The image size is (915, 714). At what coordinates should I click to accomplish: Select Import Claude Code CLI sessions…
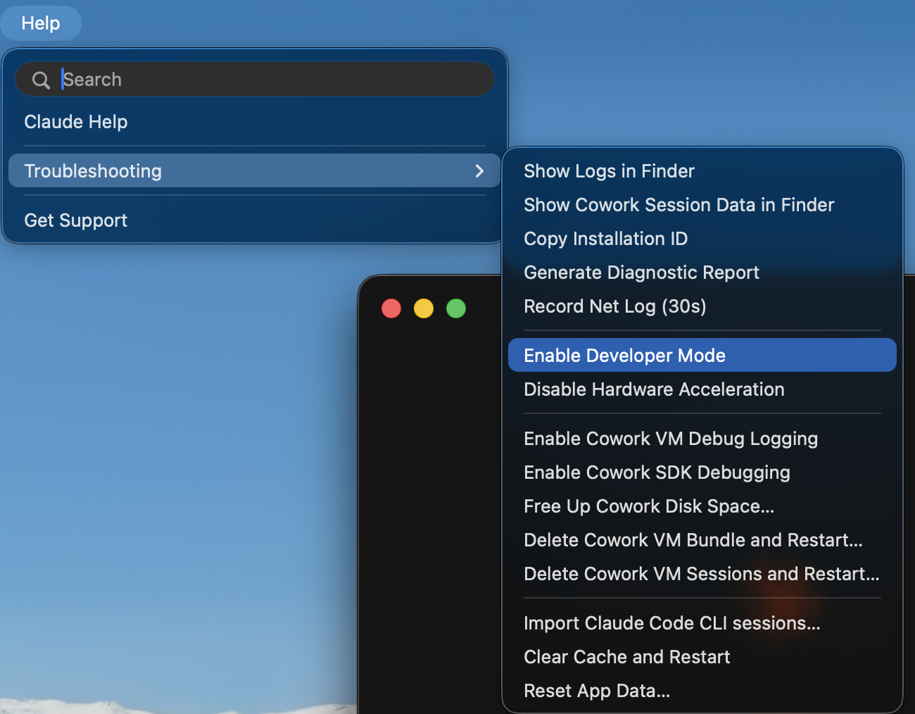pyautogui.click(x=702, y=623)
